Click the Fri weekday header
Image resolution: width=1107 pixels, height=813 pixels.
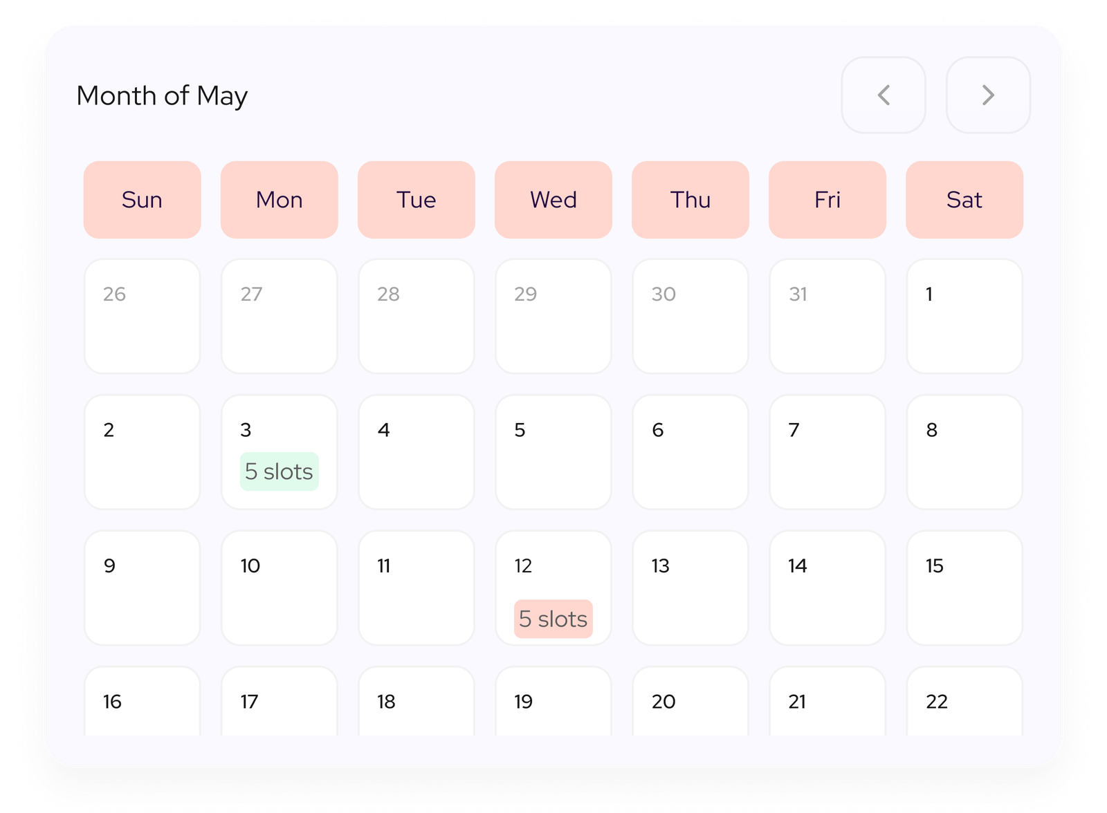pyautogui.click(x=827, y=200)
